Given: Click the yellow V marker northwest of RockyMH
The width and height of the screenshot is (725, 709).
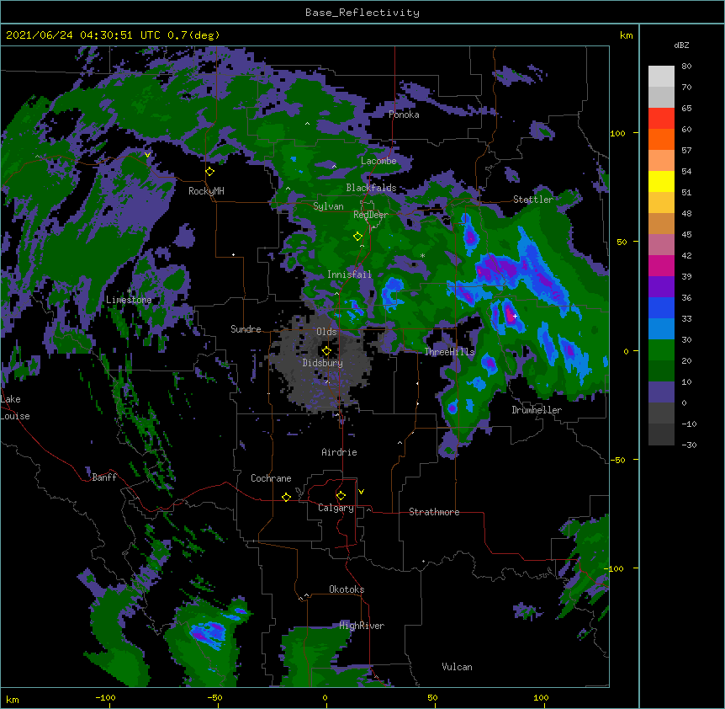Looking at the screenshot, I should pyautogui.click(x=147, y=155).
